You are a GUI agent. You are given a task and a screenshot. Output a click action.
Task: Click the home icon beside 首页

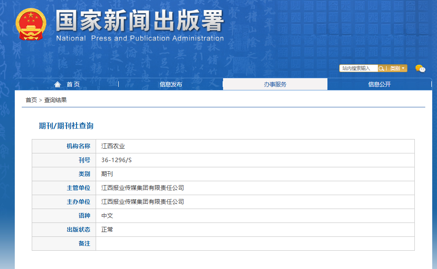[x=57, y=84]
